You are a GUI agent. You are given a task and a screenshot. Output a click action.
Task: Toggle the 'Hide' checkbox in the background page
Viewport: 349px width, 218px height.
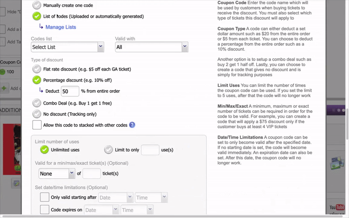3,12
